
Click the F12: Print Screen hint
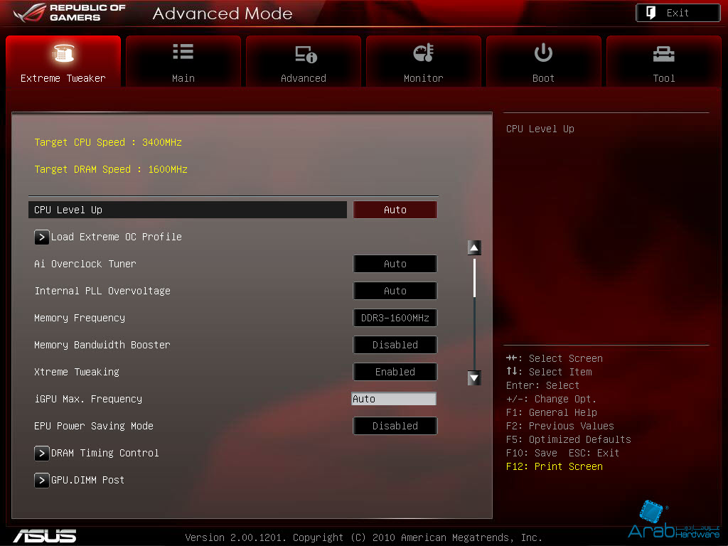[555, 466]
